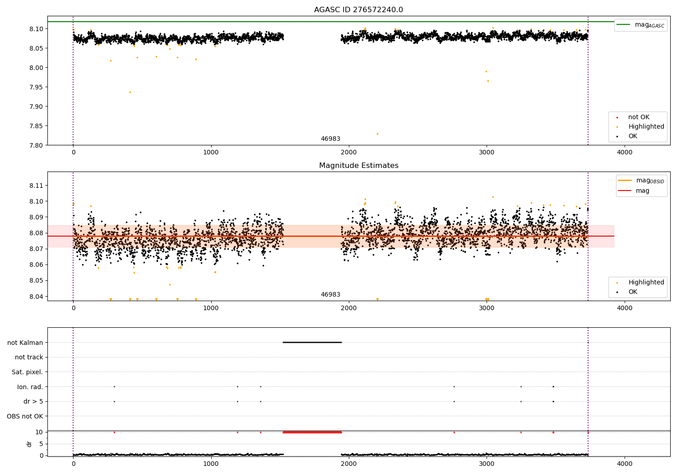Image resolution: width=677 pixels, height=474 pixels.
Task: Click the red dr bar at value 10
Action: coord(312,432)
